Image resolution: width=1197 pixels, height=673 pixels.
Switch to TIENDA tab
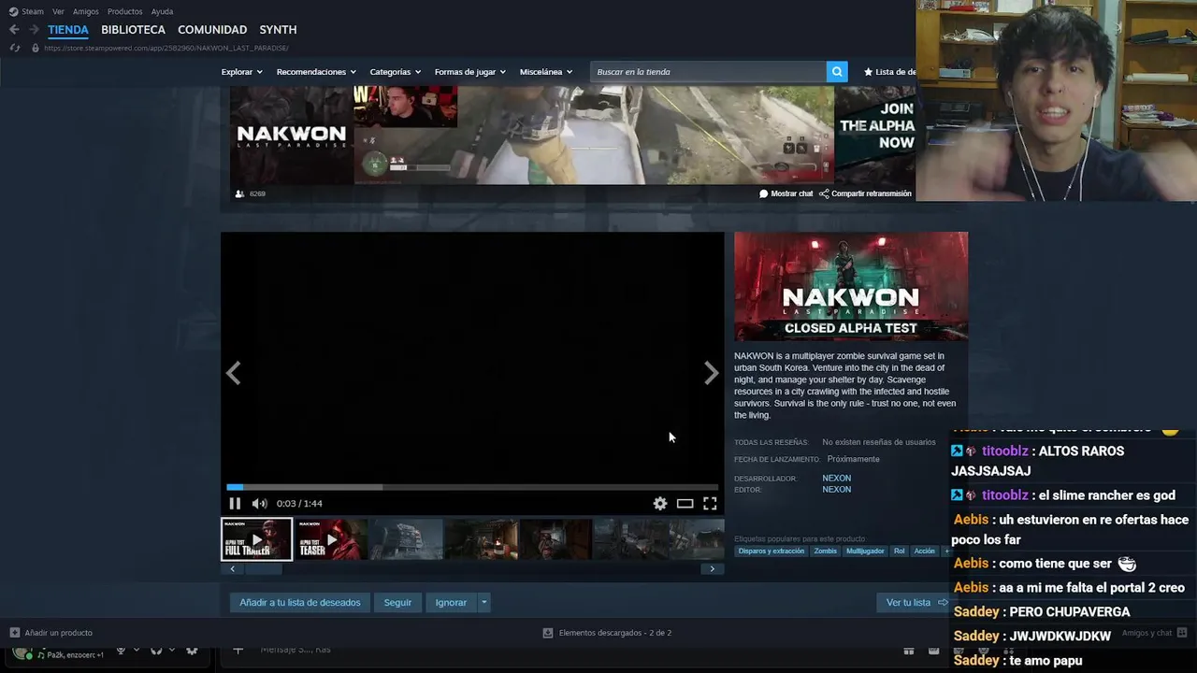click(x=68, y=30)
